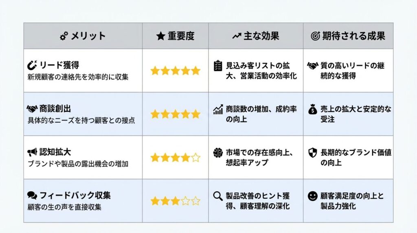Viewport: 417px width, 233px height.
Task: Click the brain icon beside 市場での存在感向上
Action: 218,153
